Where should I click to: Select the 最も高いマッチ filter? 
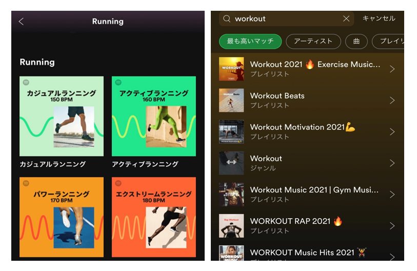[x=250, y=41]
